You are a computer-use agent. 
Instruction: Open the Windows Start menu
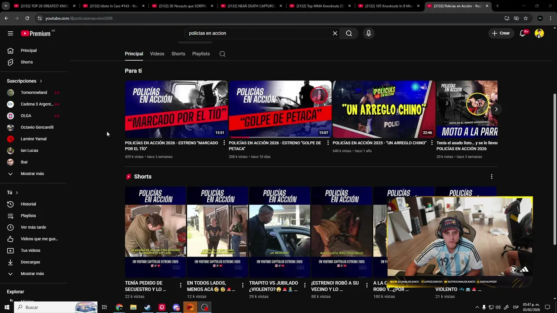click(x=7, y=307)
